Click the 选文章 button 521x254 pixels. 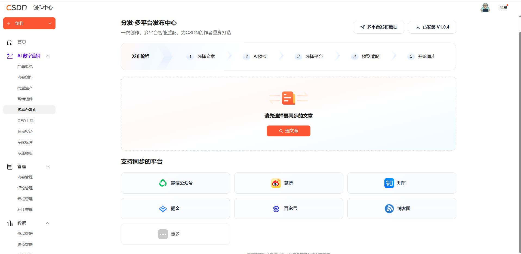[x=289, y=131]
